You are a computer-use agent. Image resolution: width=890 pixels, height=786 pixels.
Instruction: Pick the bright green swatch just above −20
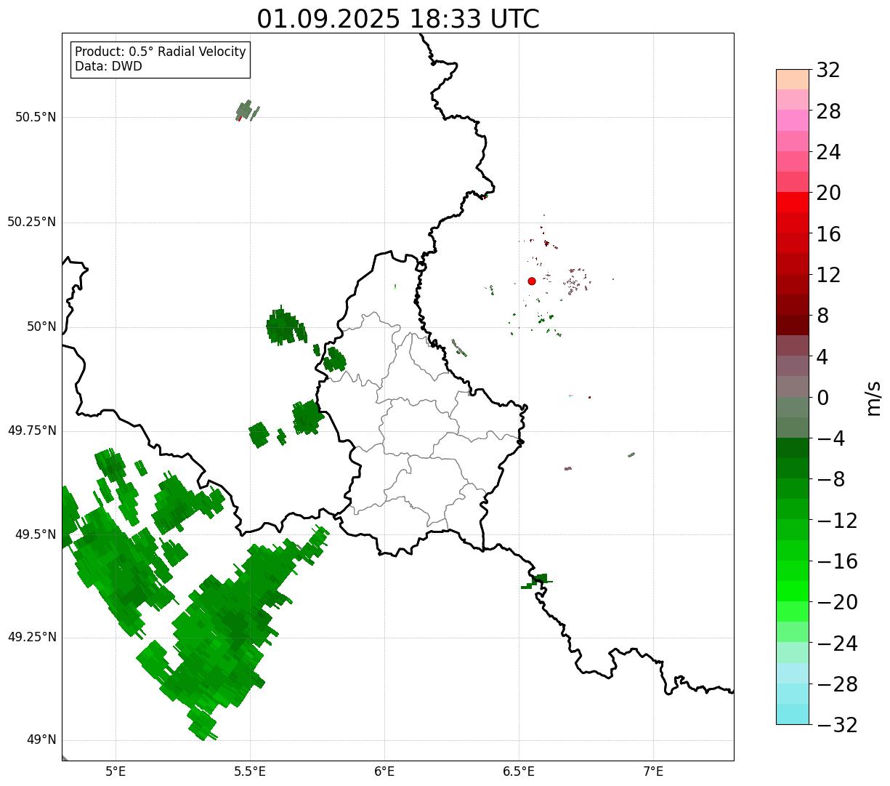793,591
